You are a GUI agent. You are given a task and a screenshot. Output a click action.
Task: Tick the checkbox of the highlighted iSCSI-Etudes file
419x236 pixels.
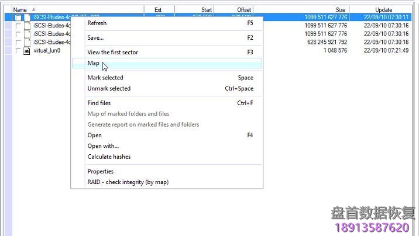[x=19, y=18]
